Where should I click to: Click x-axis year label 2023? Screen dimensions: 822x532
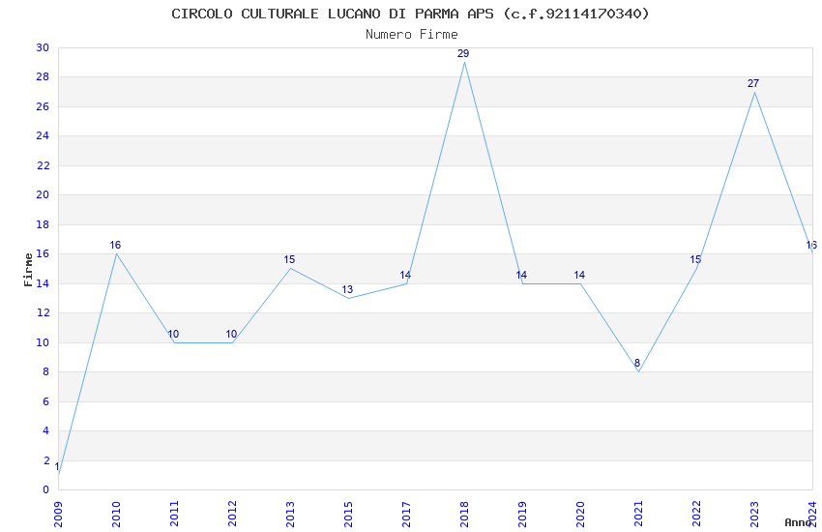[754, 514]
